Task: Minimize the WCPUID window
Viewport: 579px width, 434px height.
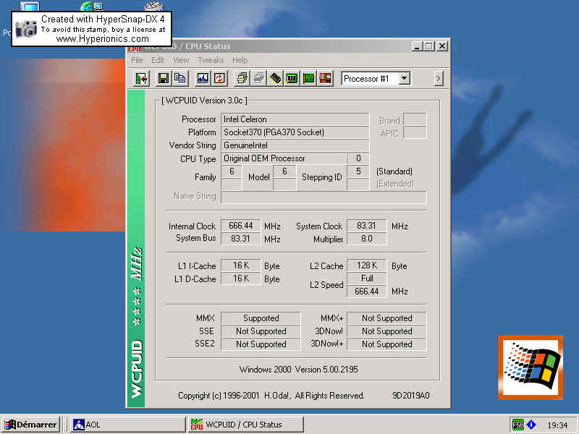Action: point(417,46)
